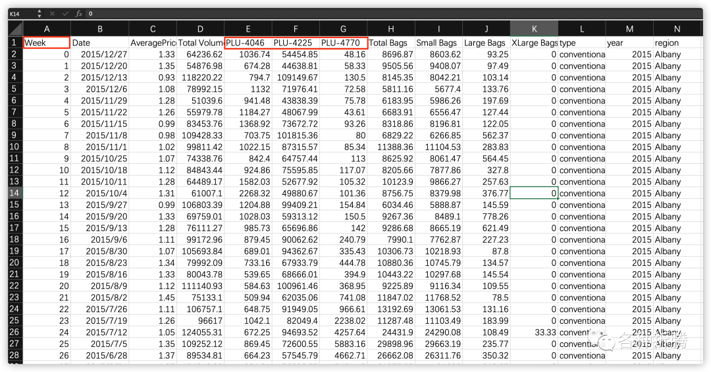Select column J header
The height and width of the screenshot is (372, 711).
pos(486,29)
